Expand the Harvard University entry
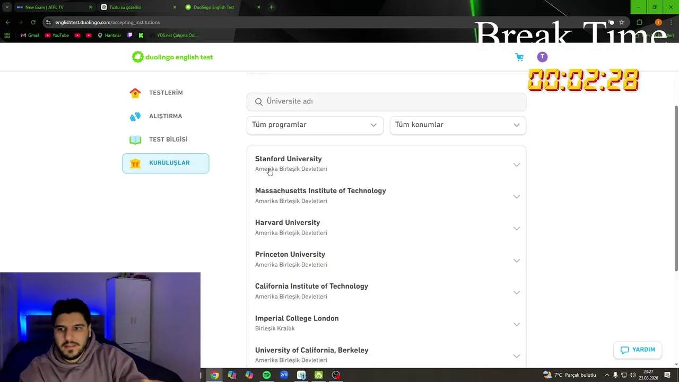 [x=517, y=228]
